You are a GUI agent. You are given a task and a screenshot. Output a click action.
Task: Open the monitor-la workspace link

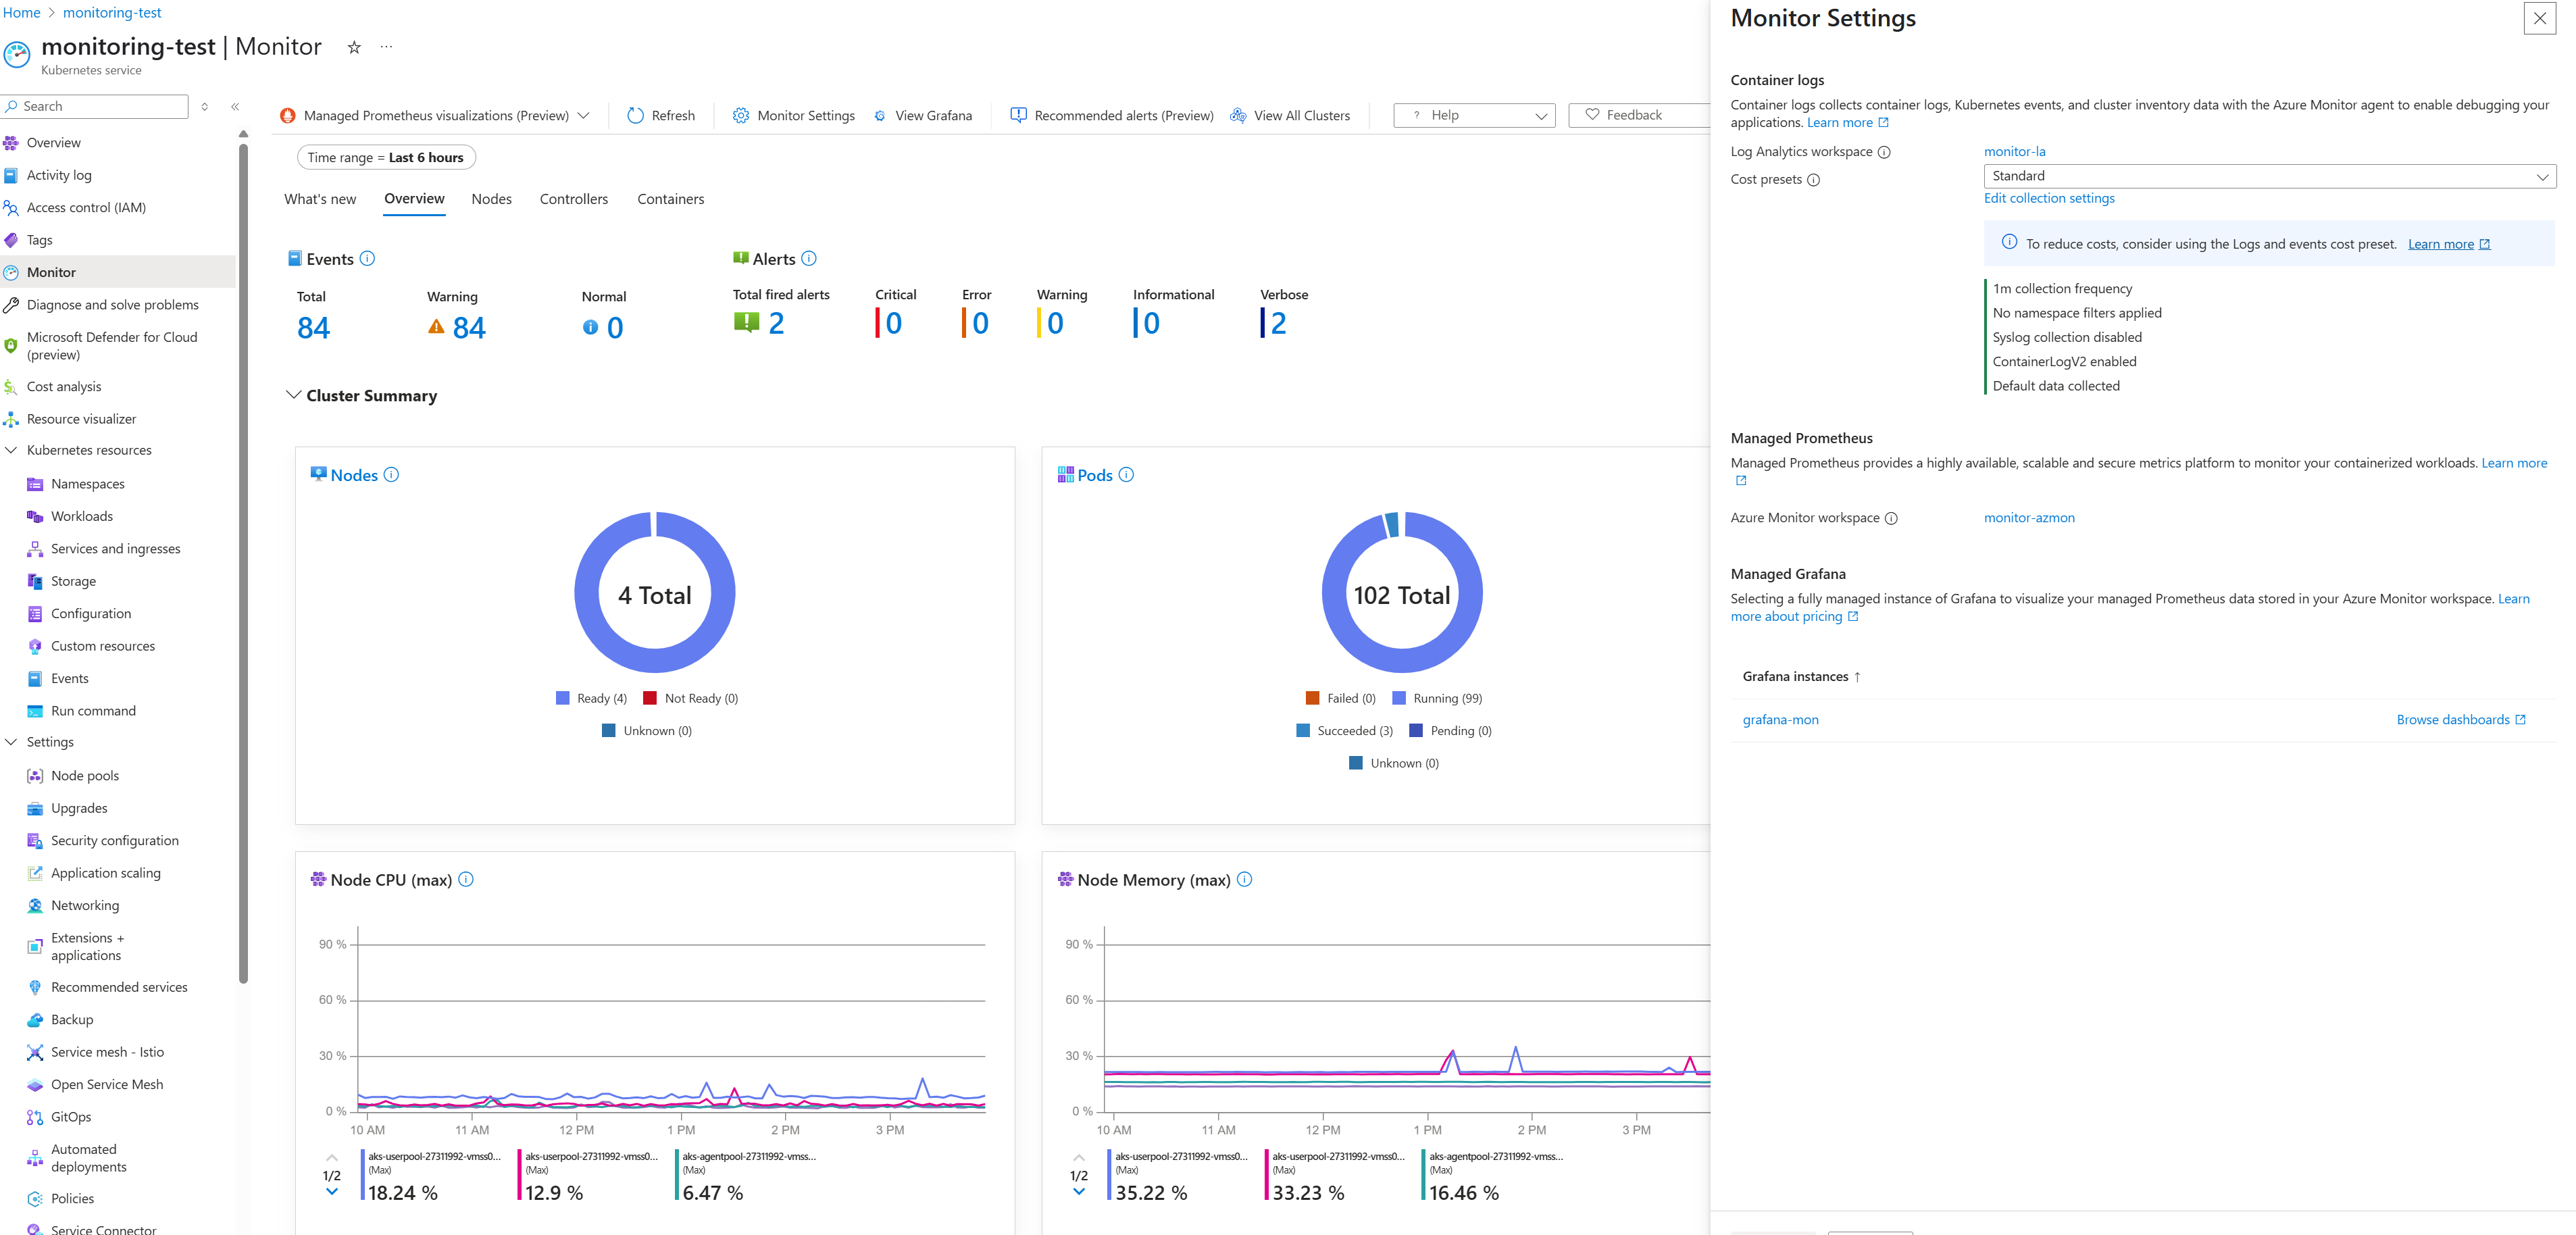pyautogui.click(x=2014, y=152)
